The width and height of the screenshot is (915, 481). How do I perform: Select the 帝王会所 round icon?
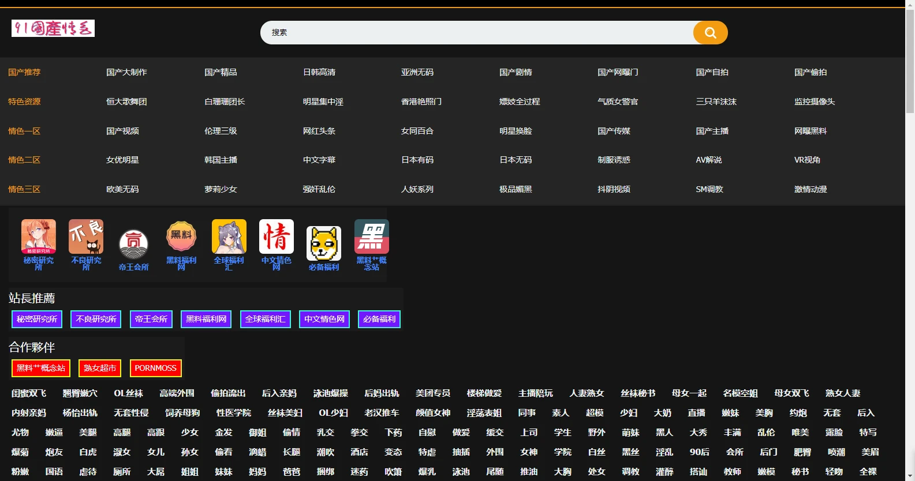pyautogui.click(x=133, y=244)
